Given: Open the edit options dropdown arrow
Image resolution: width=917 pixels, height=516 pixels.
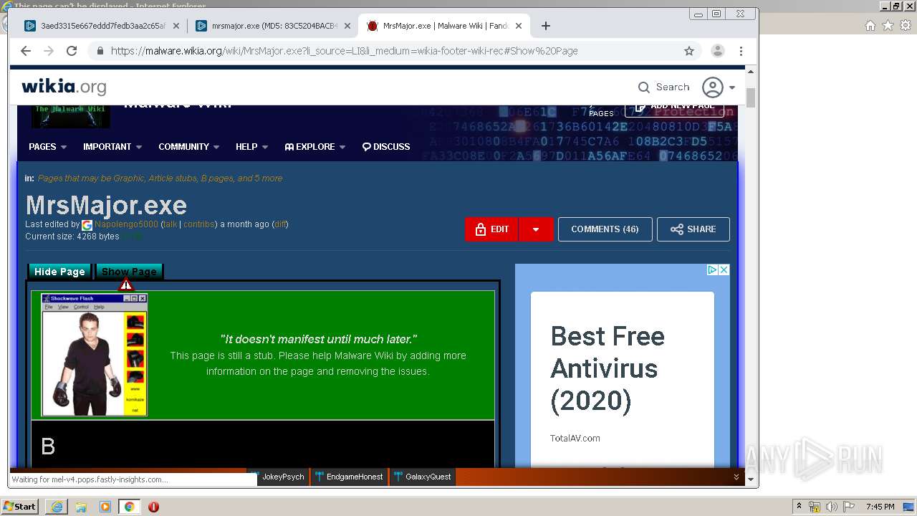Looking at the screenshot, I should pos(536,229).
